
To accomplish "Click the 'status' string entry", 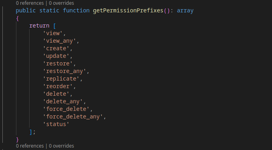I will coord(56,124).
